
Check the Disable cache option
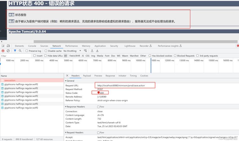coord(46,51)
